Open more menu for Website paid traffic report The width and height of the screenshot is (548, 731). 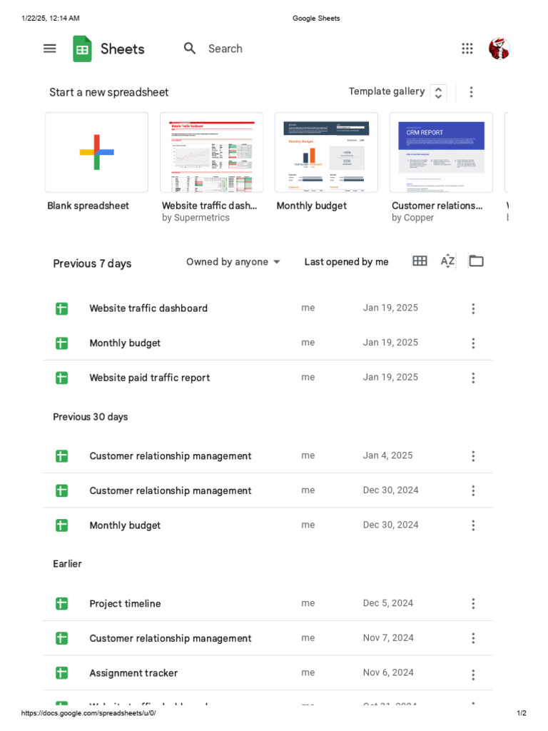(x=473, y=378)
